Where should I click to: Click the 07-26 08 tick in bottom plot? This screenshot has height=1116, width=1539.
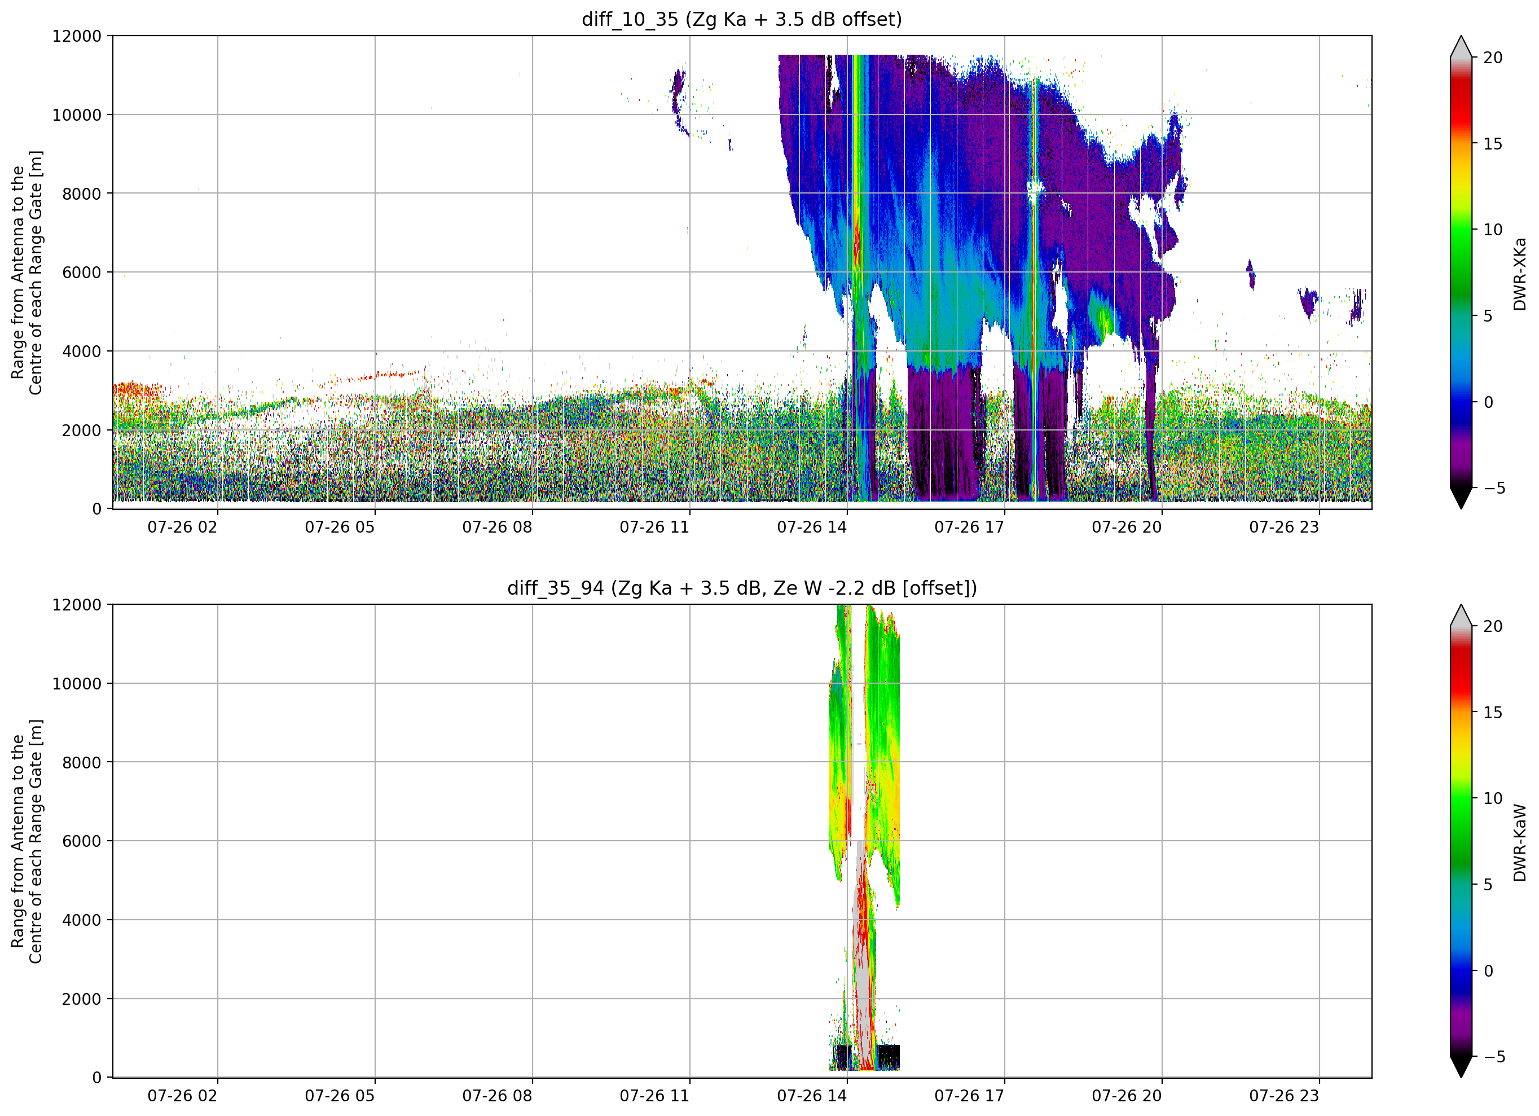[498, 1096]
